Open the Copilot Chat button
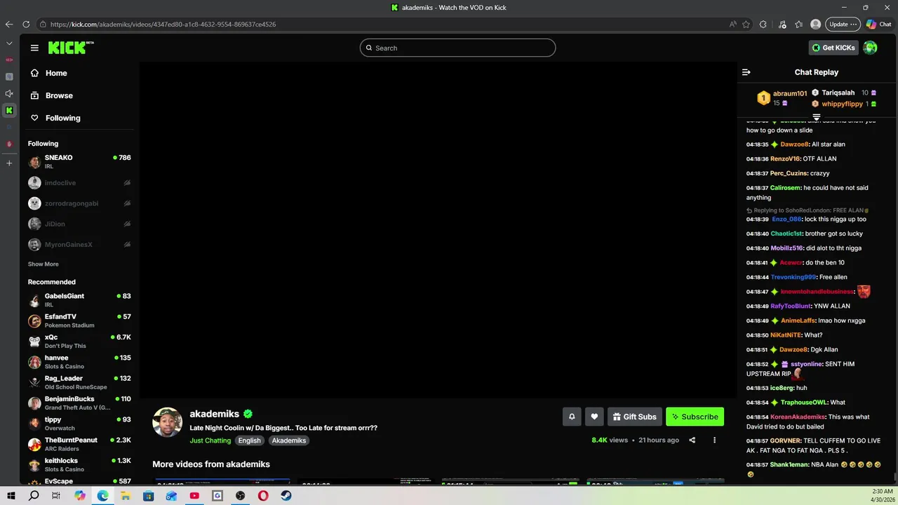Screen dimensions: 898x505 coord(878,24)
